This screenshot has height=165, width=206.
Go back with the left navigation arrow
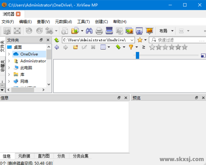pos(57,47)
